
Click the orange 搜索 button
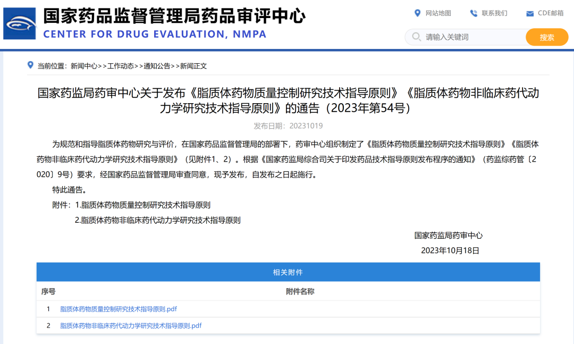click(547, 37)
